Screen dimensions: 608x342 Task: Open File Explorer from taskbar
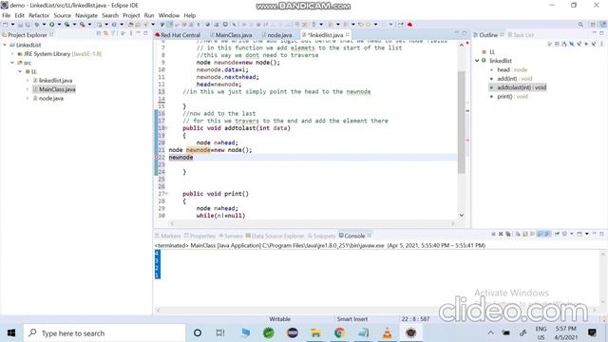(x=315, y=332)
